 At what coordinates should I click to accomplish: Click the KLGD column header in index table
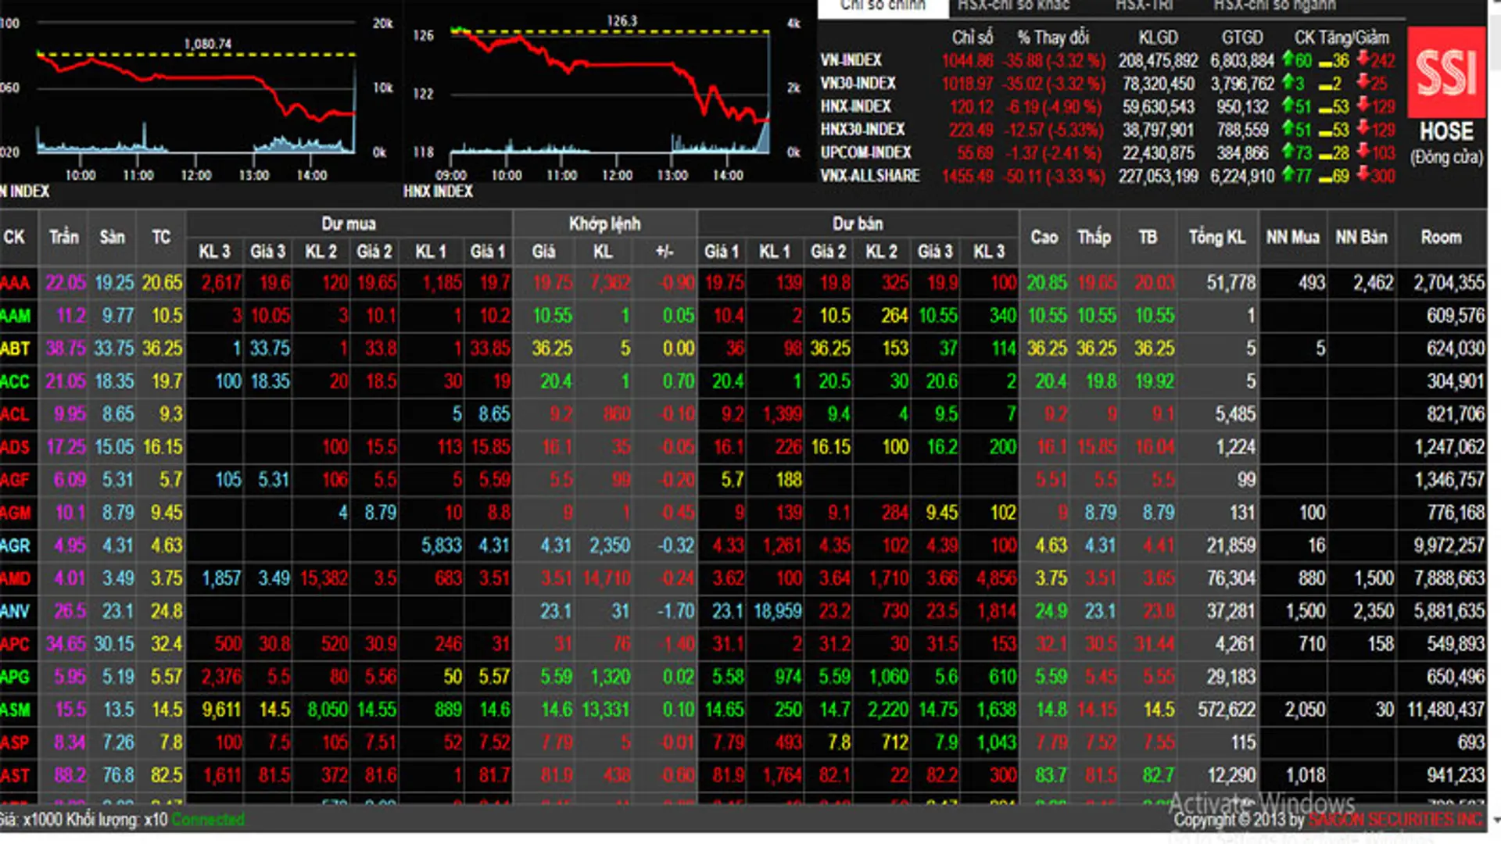tap(1158, 38)
